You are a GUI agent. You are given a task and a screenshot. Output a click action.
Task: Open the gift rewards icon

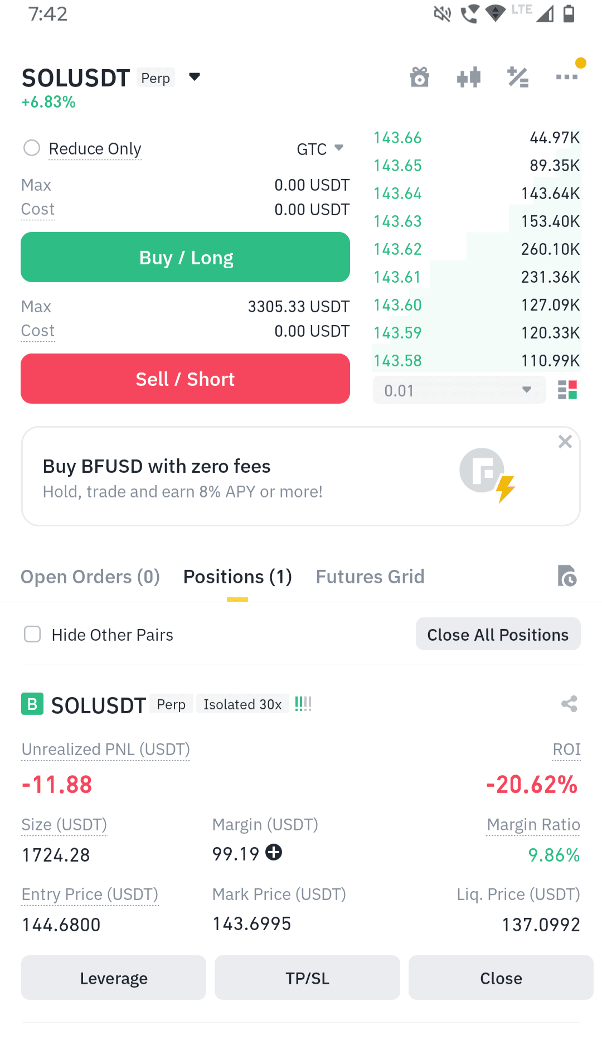click(420, 77)
